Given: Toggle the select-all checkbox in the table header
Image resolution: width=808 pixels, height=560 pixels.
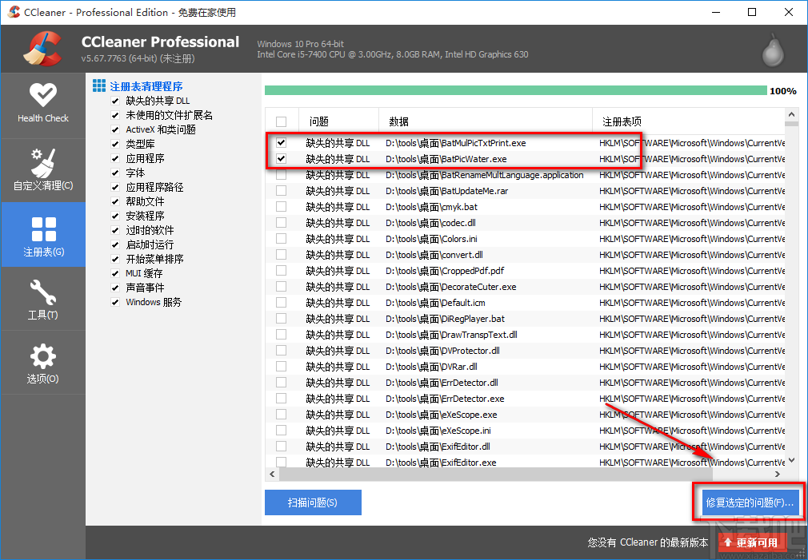Looking at the screenshot, I should 281,121.
